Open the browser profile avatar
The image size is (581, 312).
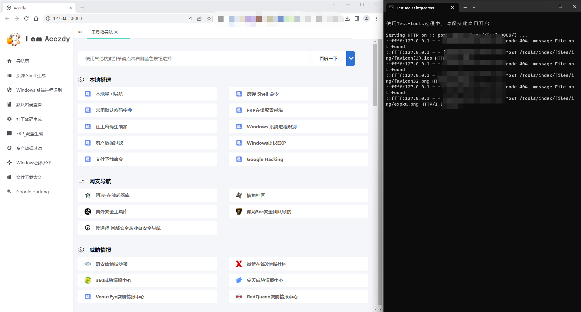(367, 18)
